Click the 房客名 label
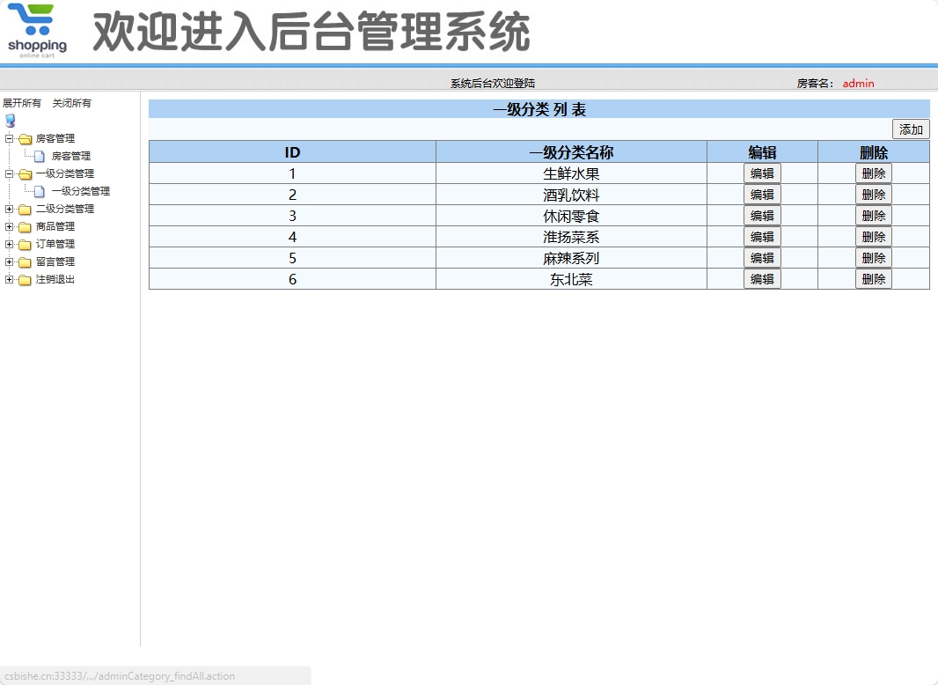The height and width of the screenshot is (685, 938). [x=815, y=84]
